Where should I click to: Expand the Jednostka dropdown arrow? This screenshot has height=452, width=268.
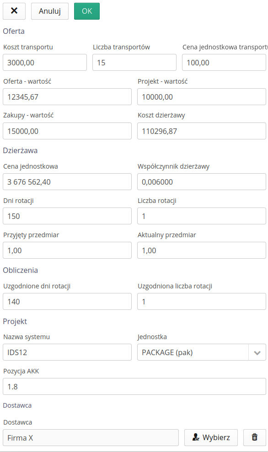257,352
